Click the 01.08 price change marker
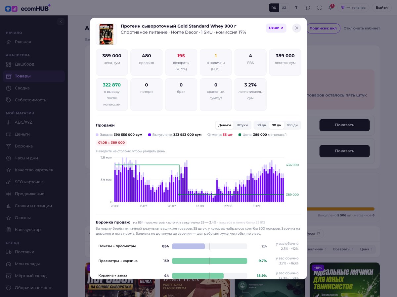Viewport: 397px width, 297px height. 111,143
